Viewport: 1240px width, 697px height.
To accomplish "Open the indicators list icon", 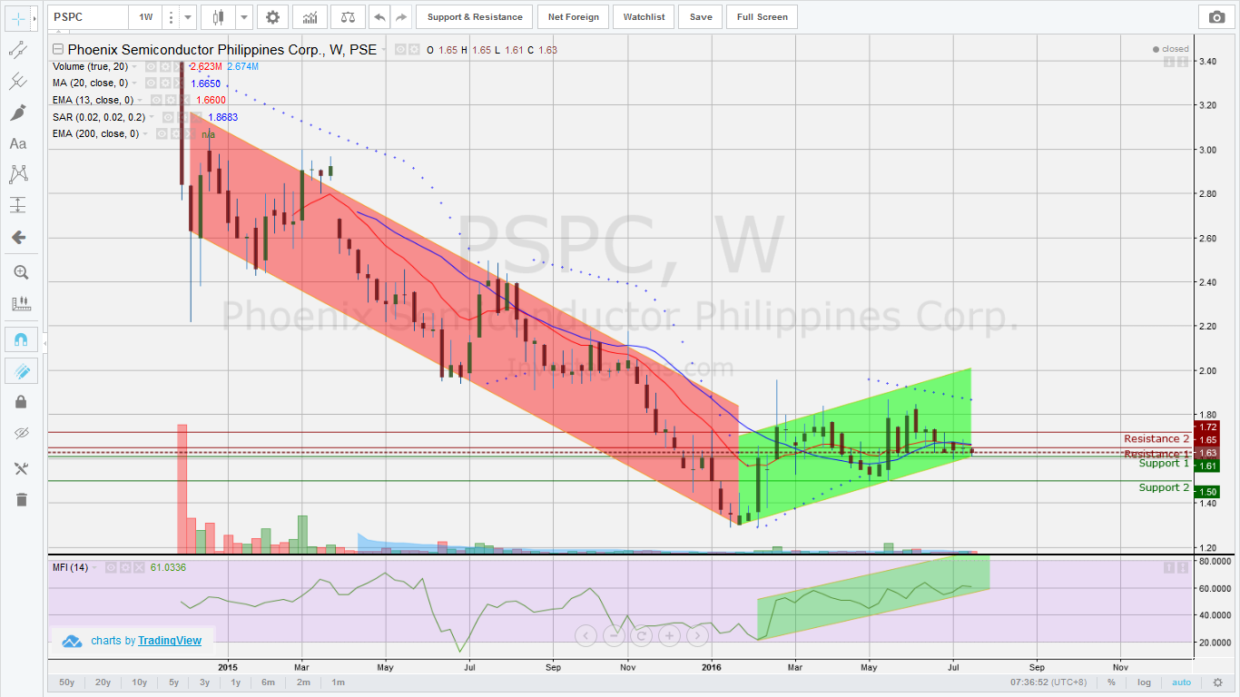I will [310, 16].
